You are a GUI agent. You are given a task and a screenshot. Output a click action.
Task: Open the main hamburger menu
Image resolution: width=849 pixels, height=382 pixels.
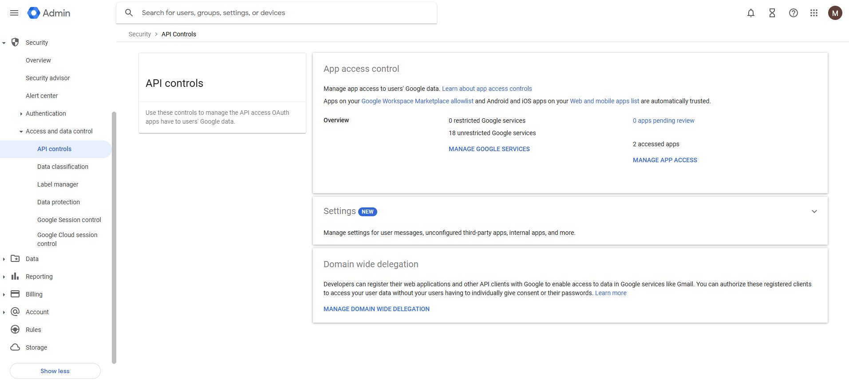click(x=14, y=13)
